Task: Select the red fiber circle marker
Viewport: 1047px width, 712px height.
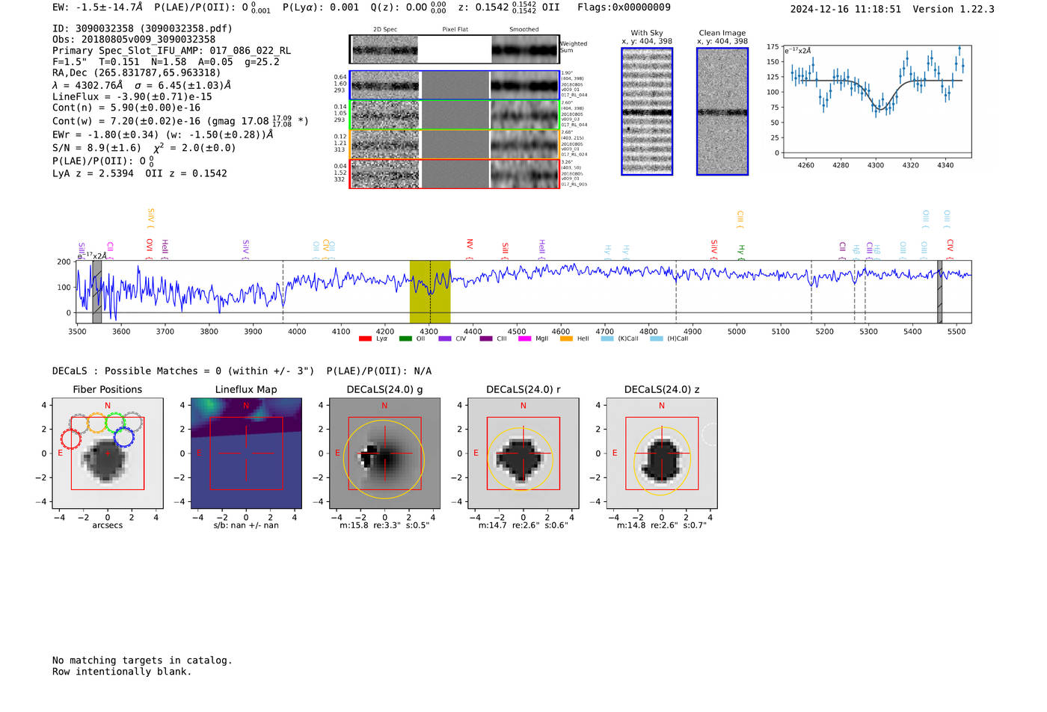Action: point(71,439)
